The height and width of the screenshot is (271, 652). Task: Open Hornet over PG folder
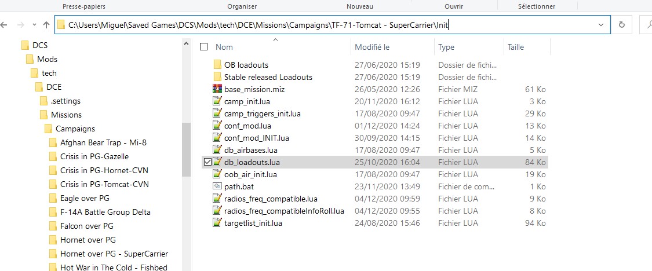click(x=88, y=240)
